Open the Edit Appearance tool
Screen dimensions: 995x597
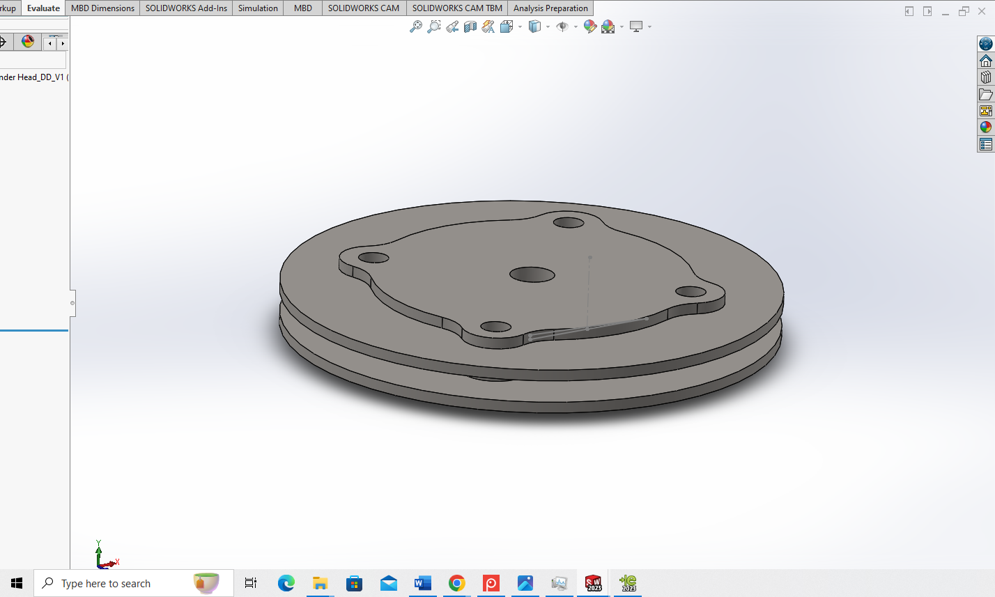pos(589,26)
